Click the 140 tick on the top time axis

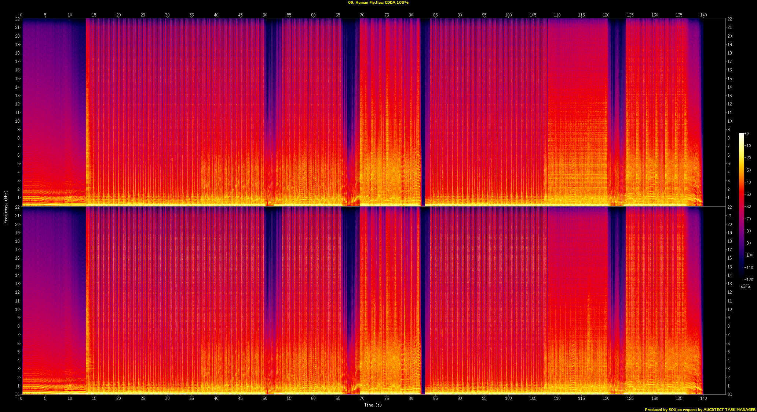click(703, 15)
